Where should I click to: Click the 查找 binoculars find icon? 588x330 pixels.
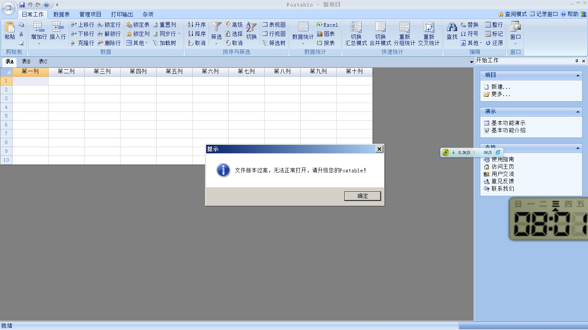click(452, 27)
